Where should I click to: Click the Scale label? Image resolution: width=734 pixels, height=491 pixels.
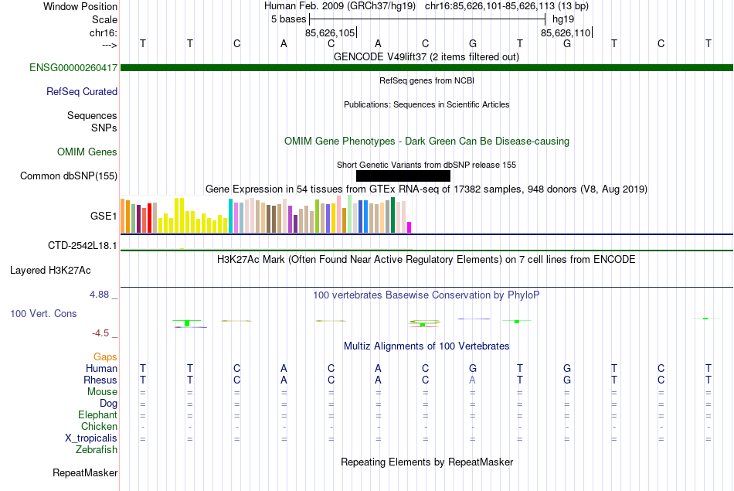104,19
